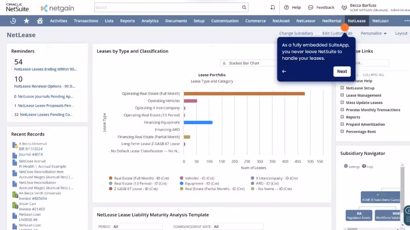Click the Journal #4018 document icon

[x=15, y=155]
